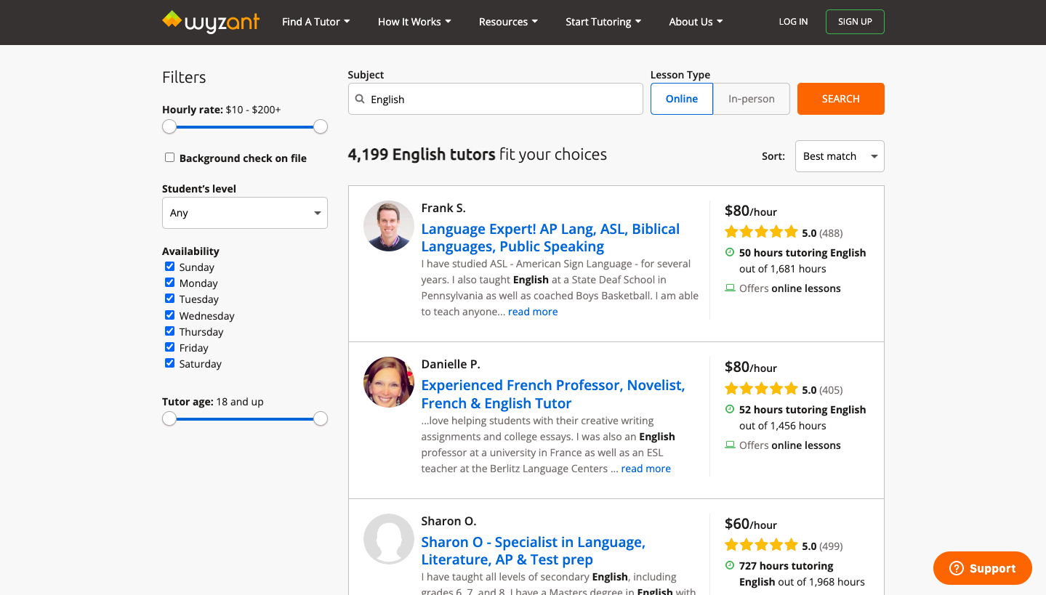Click the laptop icon next to Danielle's online lessons
Viewport: 1046px width, 595px height.
click(730, 445)
